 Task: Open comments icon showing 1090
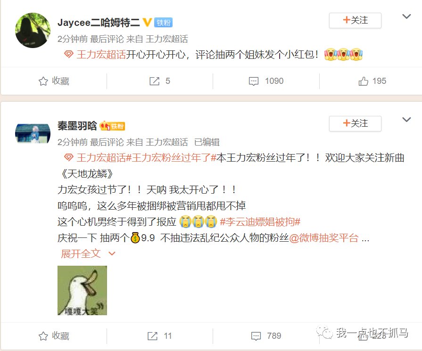pos(254,81)
